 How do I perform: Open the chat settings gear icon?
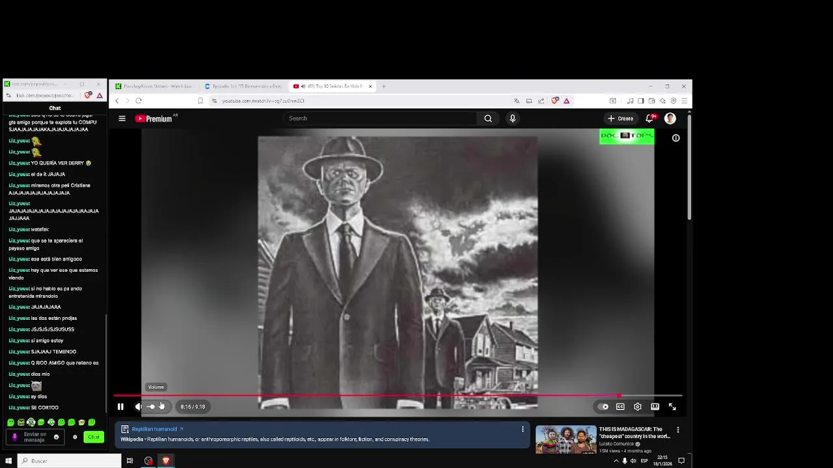[75, 437]
